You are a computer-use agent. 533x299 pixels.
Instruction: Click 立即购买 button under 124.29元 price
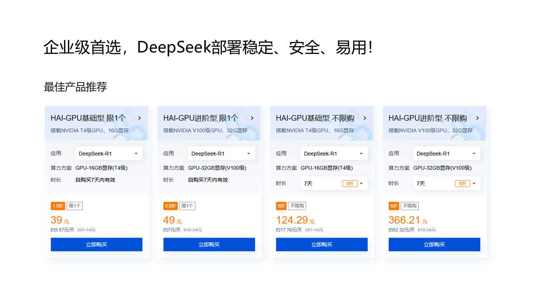point(322,245)
